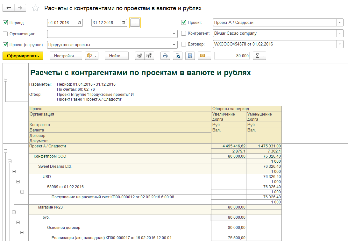Click the Сформировать button
This screenshot has height=241, width=348.
23,56
